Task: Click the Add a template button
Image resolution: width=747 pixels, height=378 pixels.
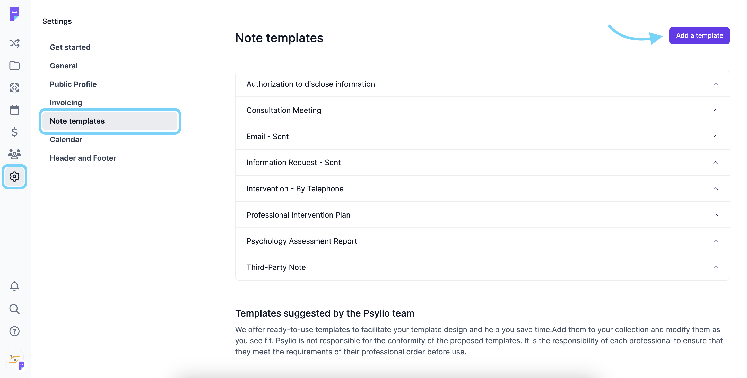Action: (699, 36)
